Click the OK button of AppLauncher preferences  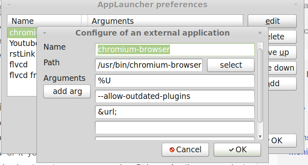[282, 140]
